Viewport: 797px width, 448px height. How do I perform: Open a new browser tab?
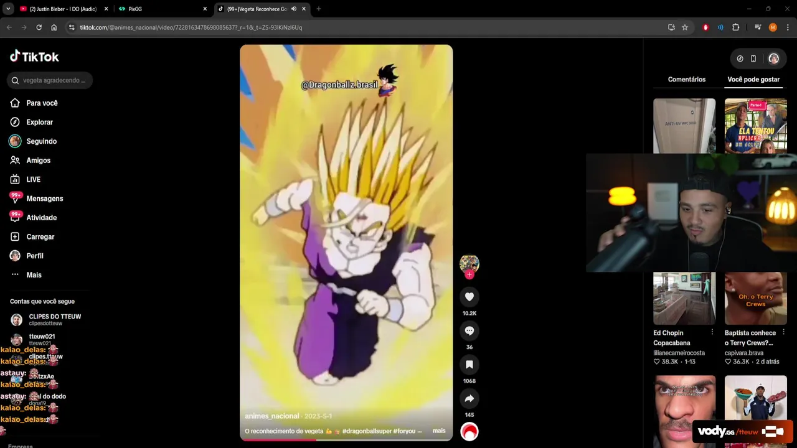coord(319,9)
